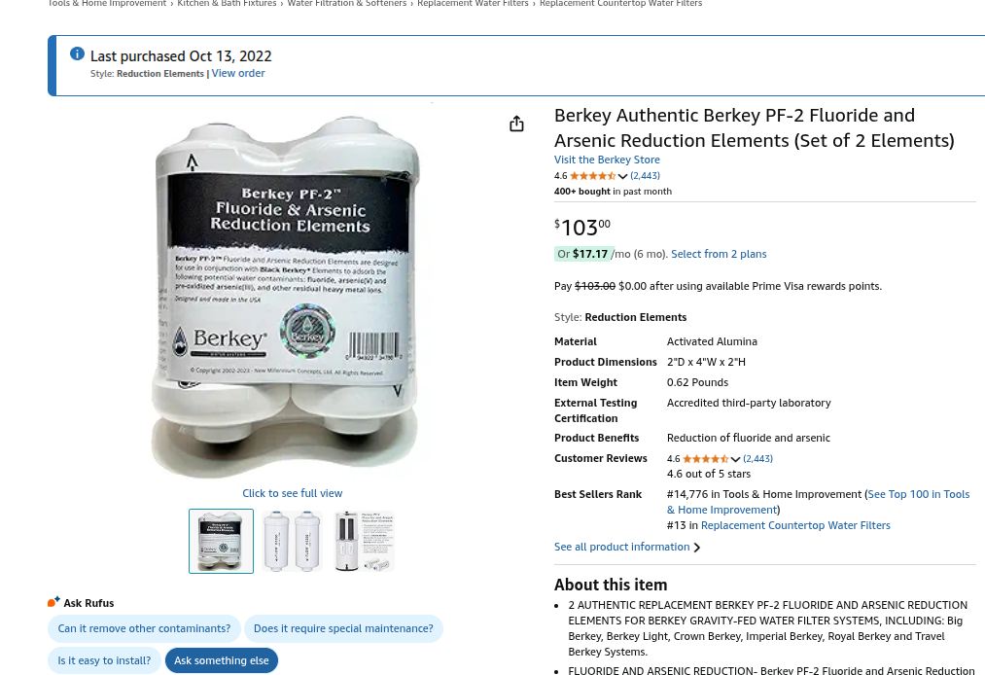Screen dimensions: 985x675
Task: Expand See all product information
Action: pos(627,547)
